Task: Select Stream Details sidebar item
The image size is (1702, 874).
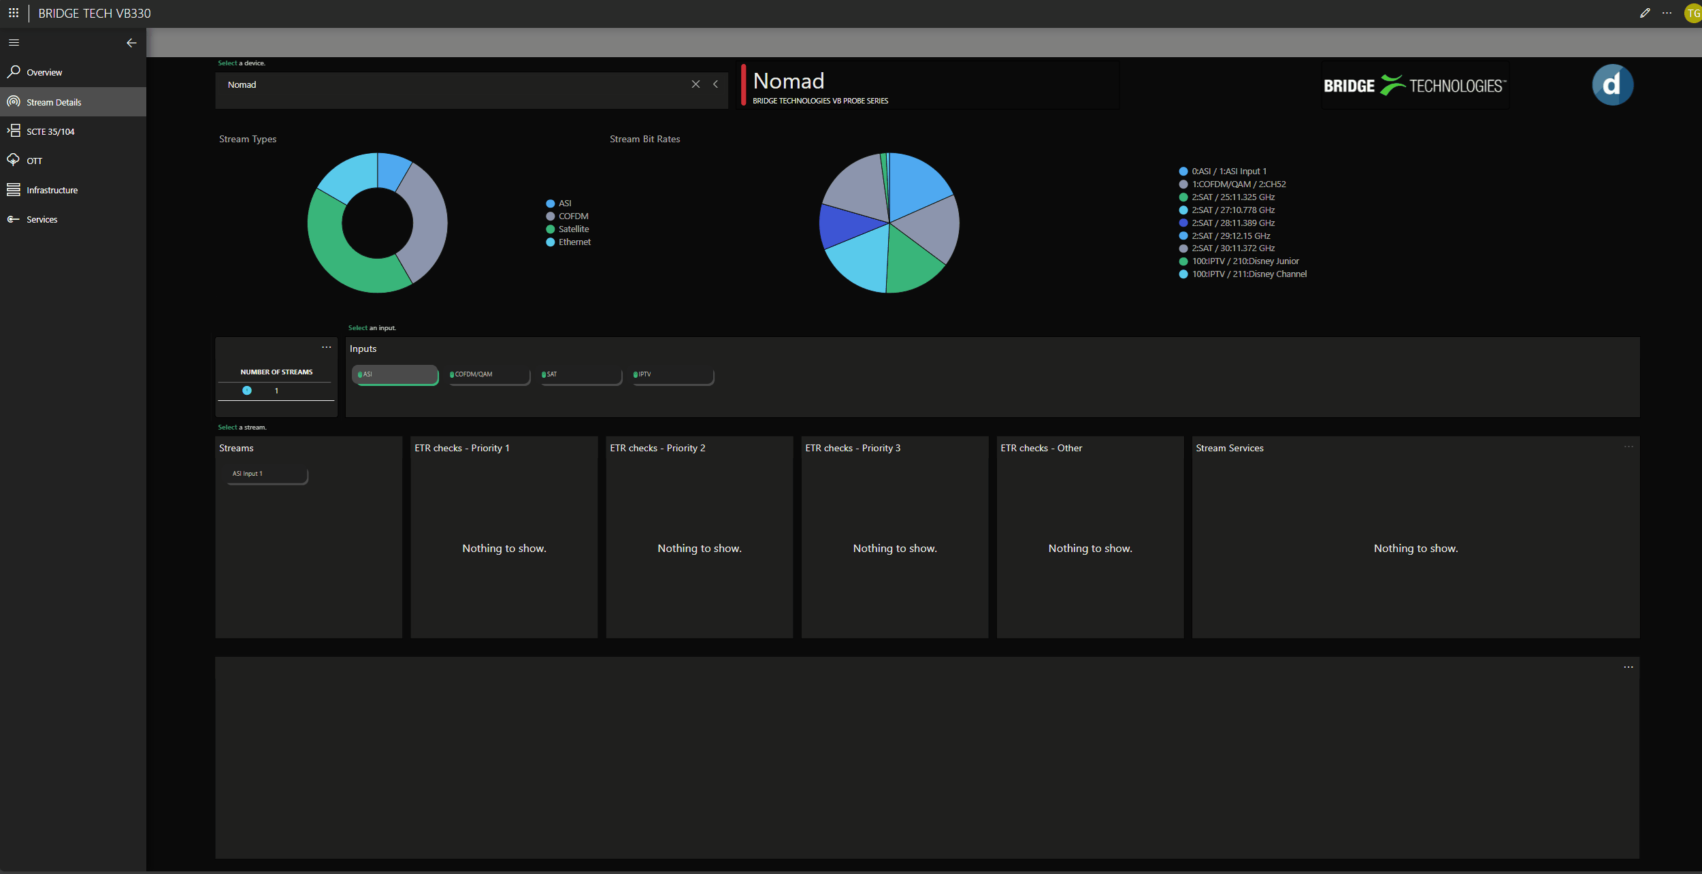Action: pyautogui.click(x=73, y=102)
